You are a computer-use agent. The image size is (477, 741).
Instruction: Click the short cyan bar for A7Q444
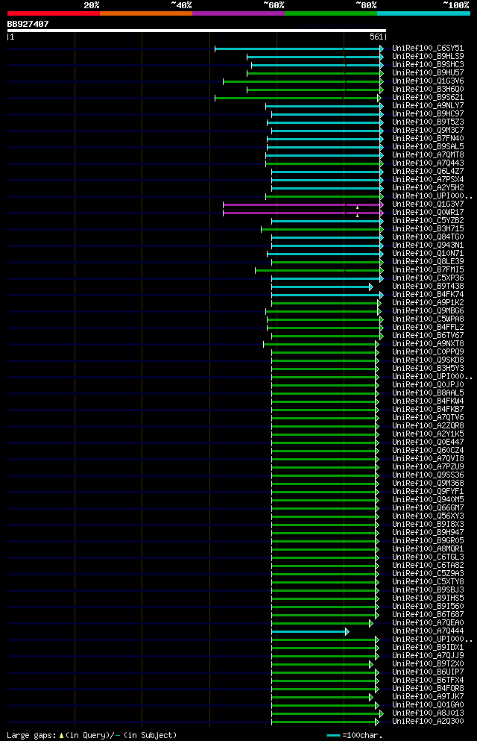pyautogui.click(x=309, y=632)
